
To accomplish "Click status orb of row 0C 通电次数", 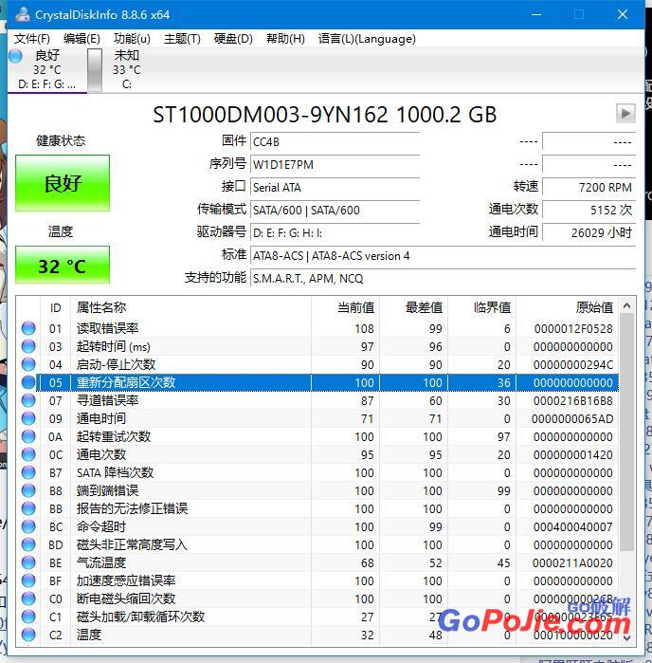I will click(x=28, y=454).
